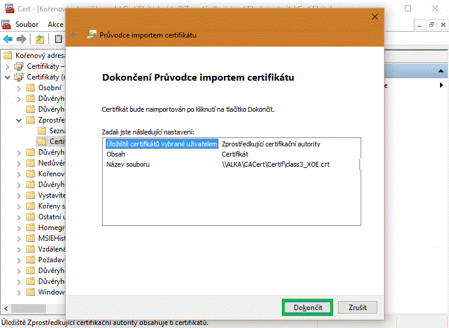Click the clipboard icon in the toolbar
This screenshot has width=449, height=328.
point(59,39)
